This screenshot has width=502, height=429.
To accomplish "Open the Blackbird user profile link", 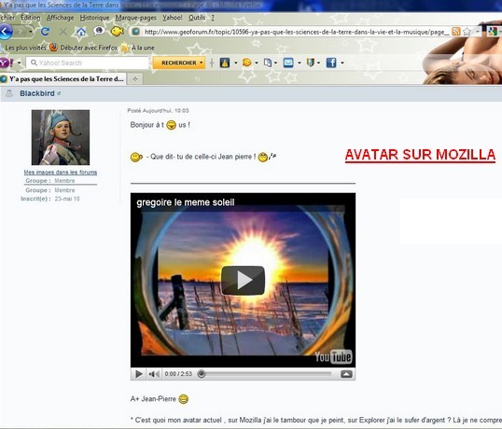I will click(x=37, y=93).
